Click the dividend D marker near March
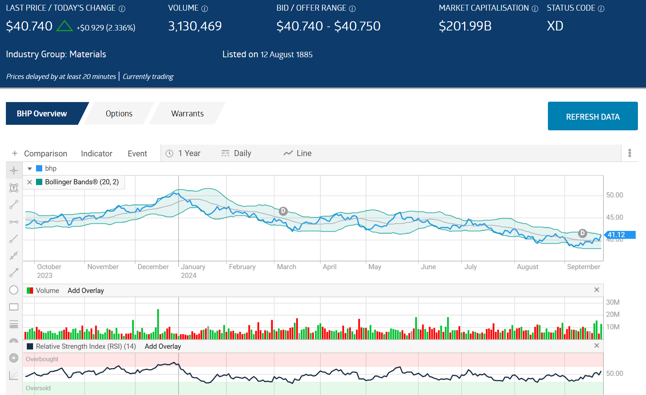Screen dimensions: 646x395 [283, 211]
